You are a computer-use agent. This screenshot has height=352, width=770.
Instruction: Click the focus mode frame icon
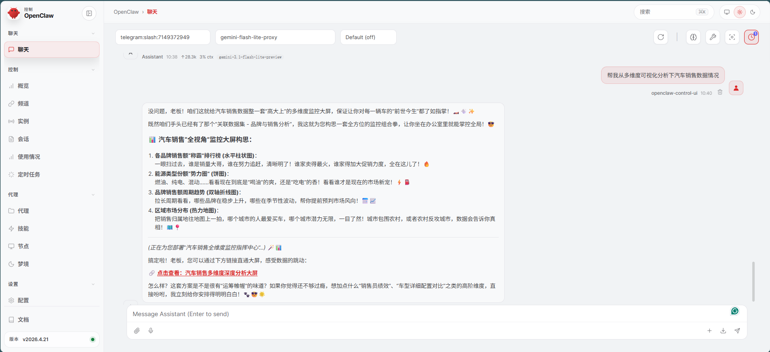point(732,37)
